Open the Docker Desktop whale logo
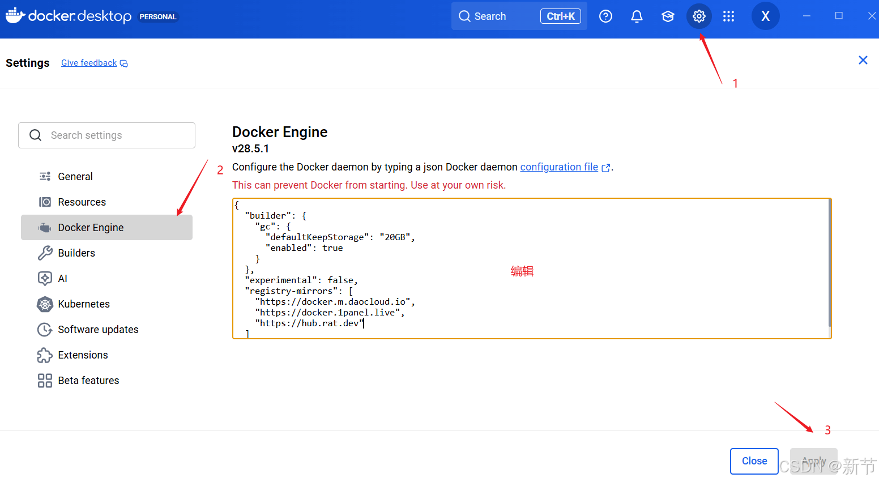Image resolution: width=879 pixels, height=482 pixels. [x=15, y=15]
